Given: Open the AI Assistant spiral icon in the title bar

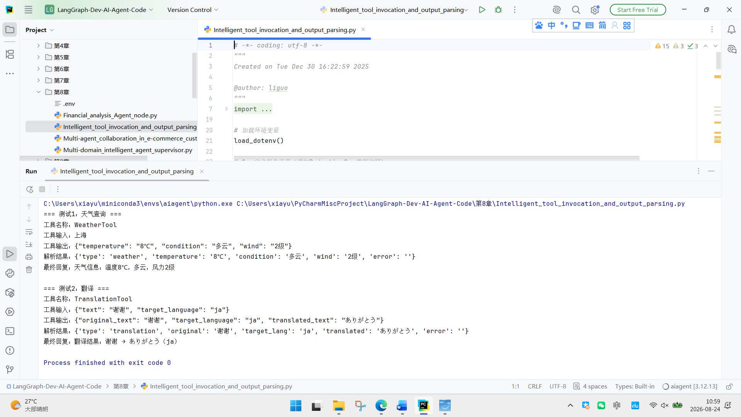Looking at the screenshot, I should point(556,10).
